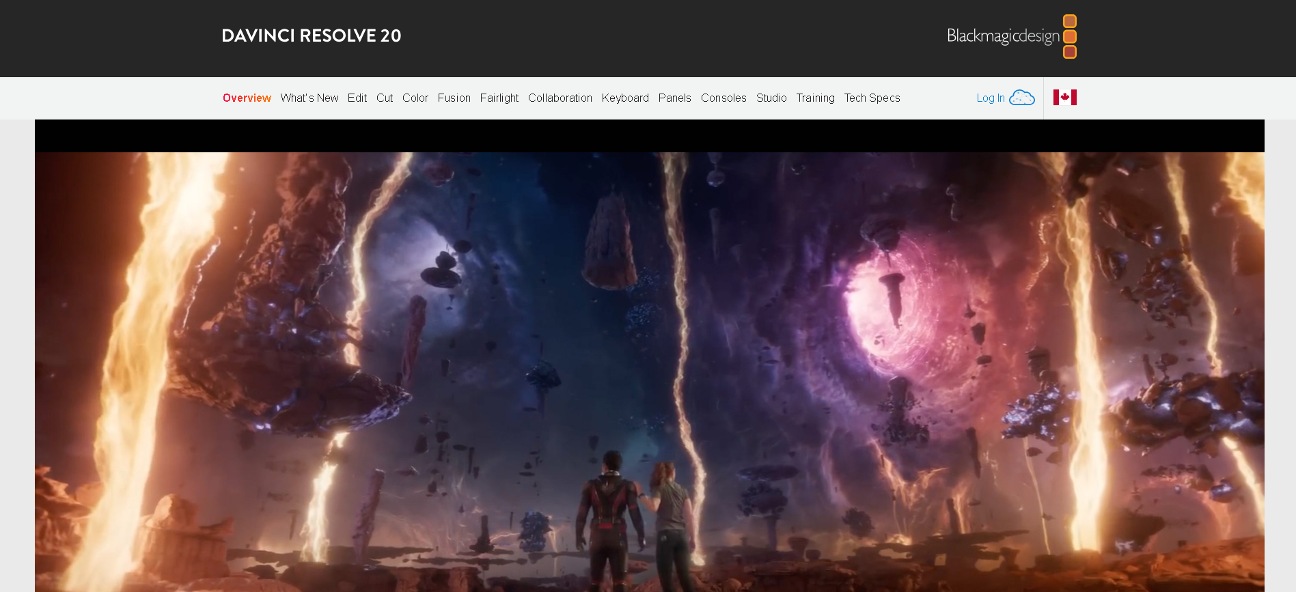Open the Edit page tab
Viewport: 1296px width, 592px height.
pyautogui.click(x=357, y=98)
